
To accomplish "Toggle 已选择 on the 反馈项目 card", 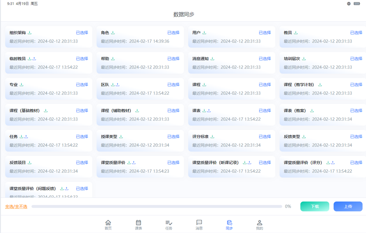I will (82, 162).
